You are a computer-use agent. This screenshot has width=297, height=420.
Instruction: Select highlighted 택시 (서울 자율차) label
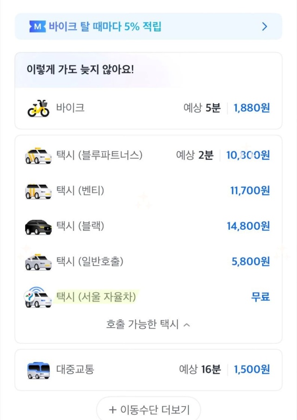click(x=97, y=297)
